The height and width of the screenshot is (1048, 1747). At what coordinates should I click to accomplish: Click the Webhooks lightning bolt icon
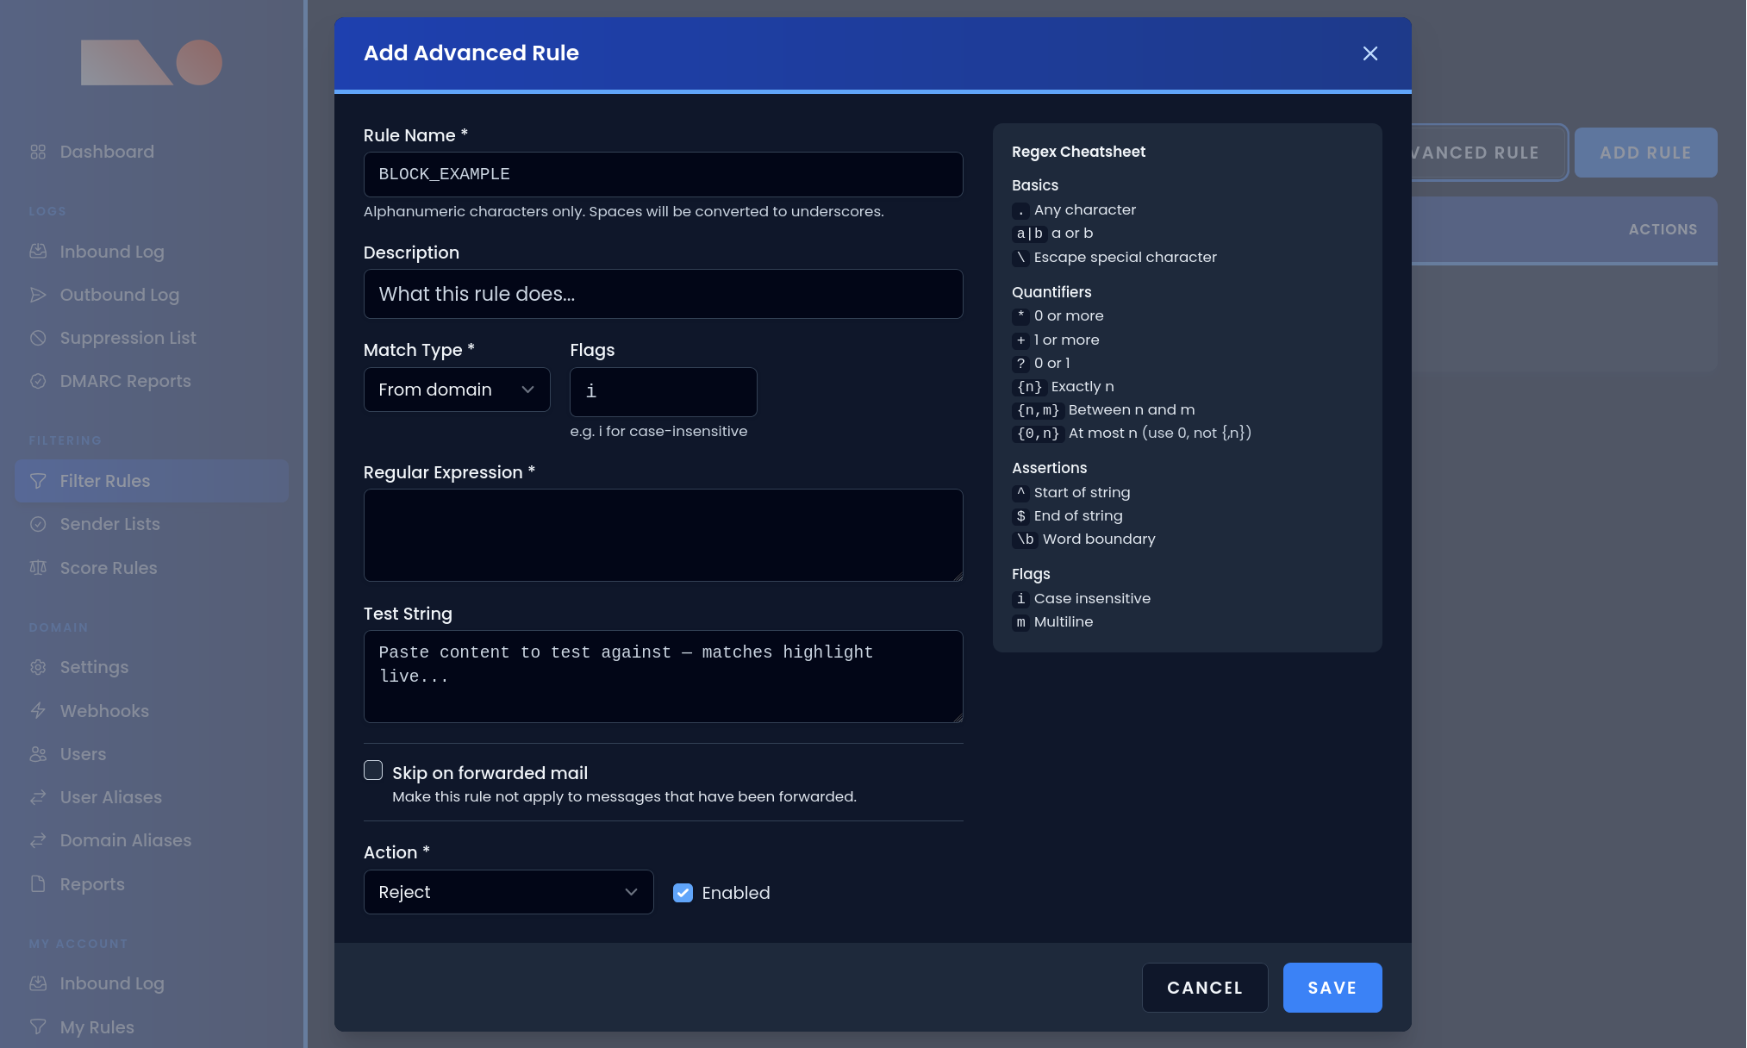(x=38, y=711)
